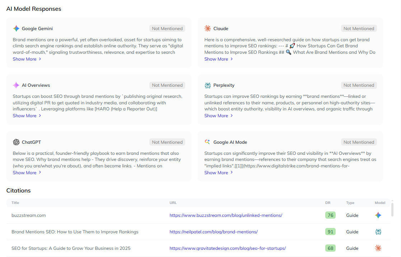Click the Claude card title
This screenshot has width=401, height=257.
click(x=221, y=29)
